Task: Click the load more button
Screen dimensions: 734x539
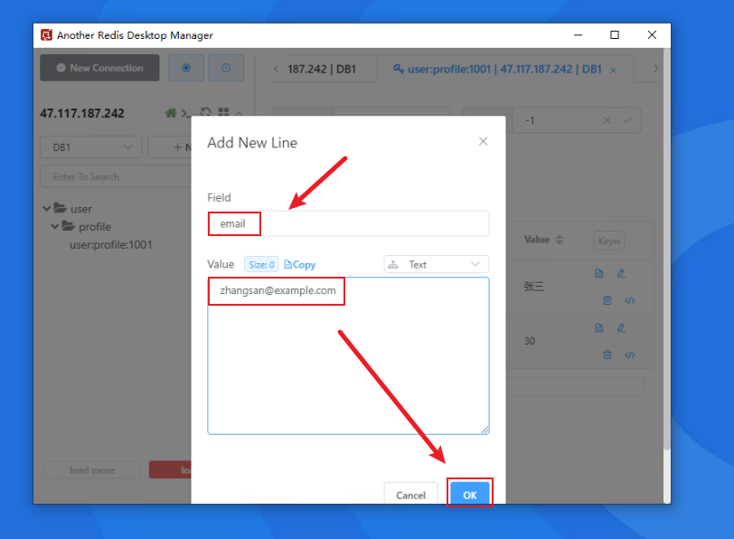Action: 92,470
